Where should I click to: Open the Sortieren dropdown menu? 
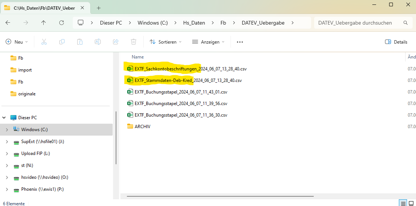166,42
